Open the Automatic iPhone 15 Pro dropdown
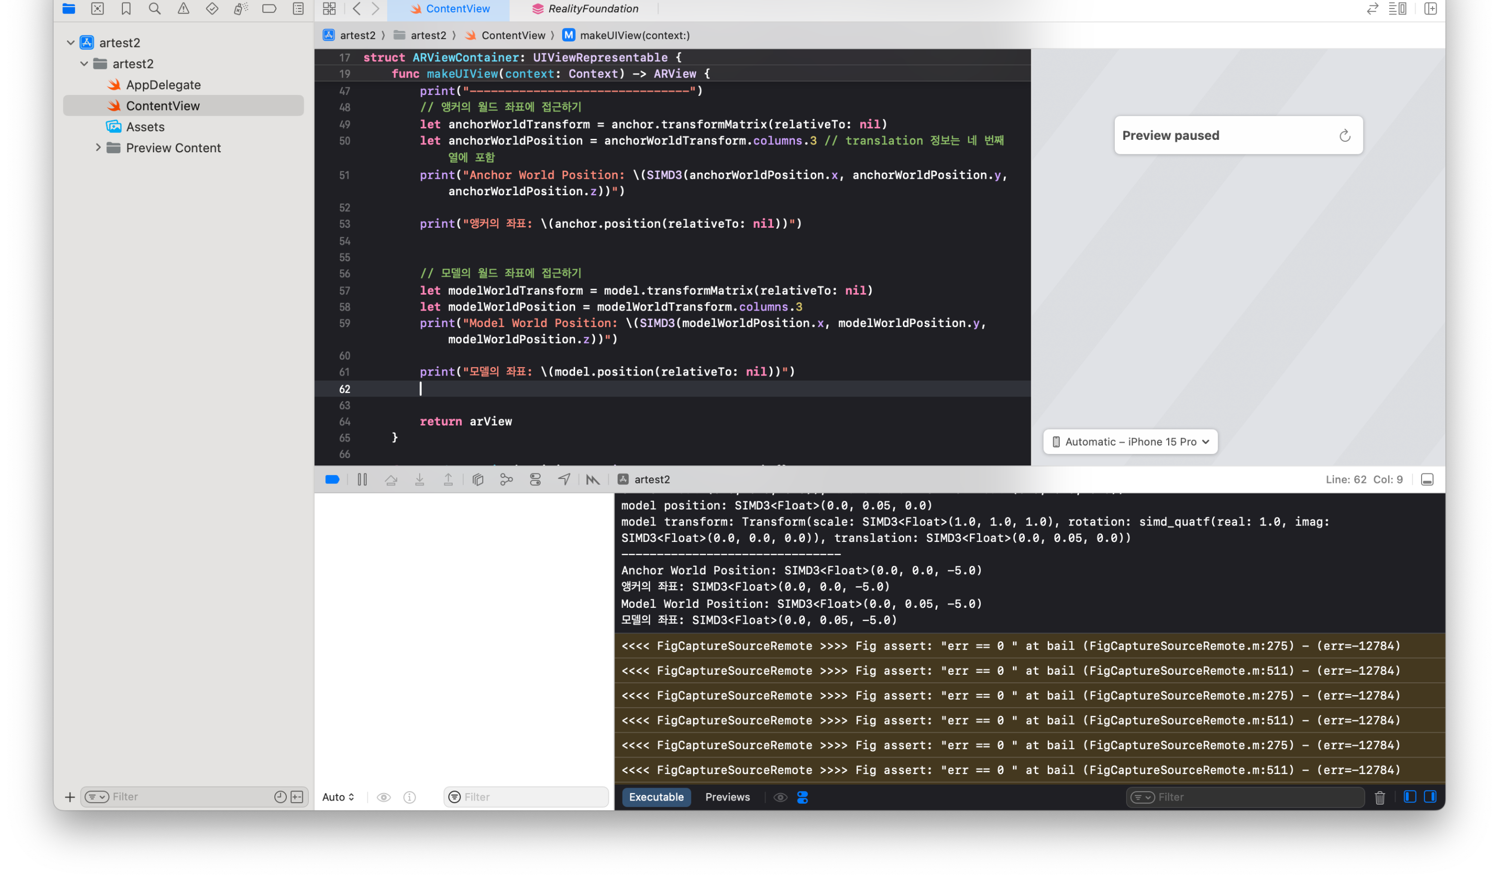1499x881 pixels. point(1130,441)
